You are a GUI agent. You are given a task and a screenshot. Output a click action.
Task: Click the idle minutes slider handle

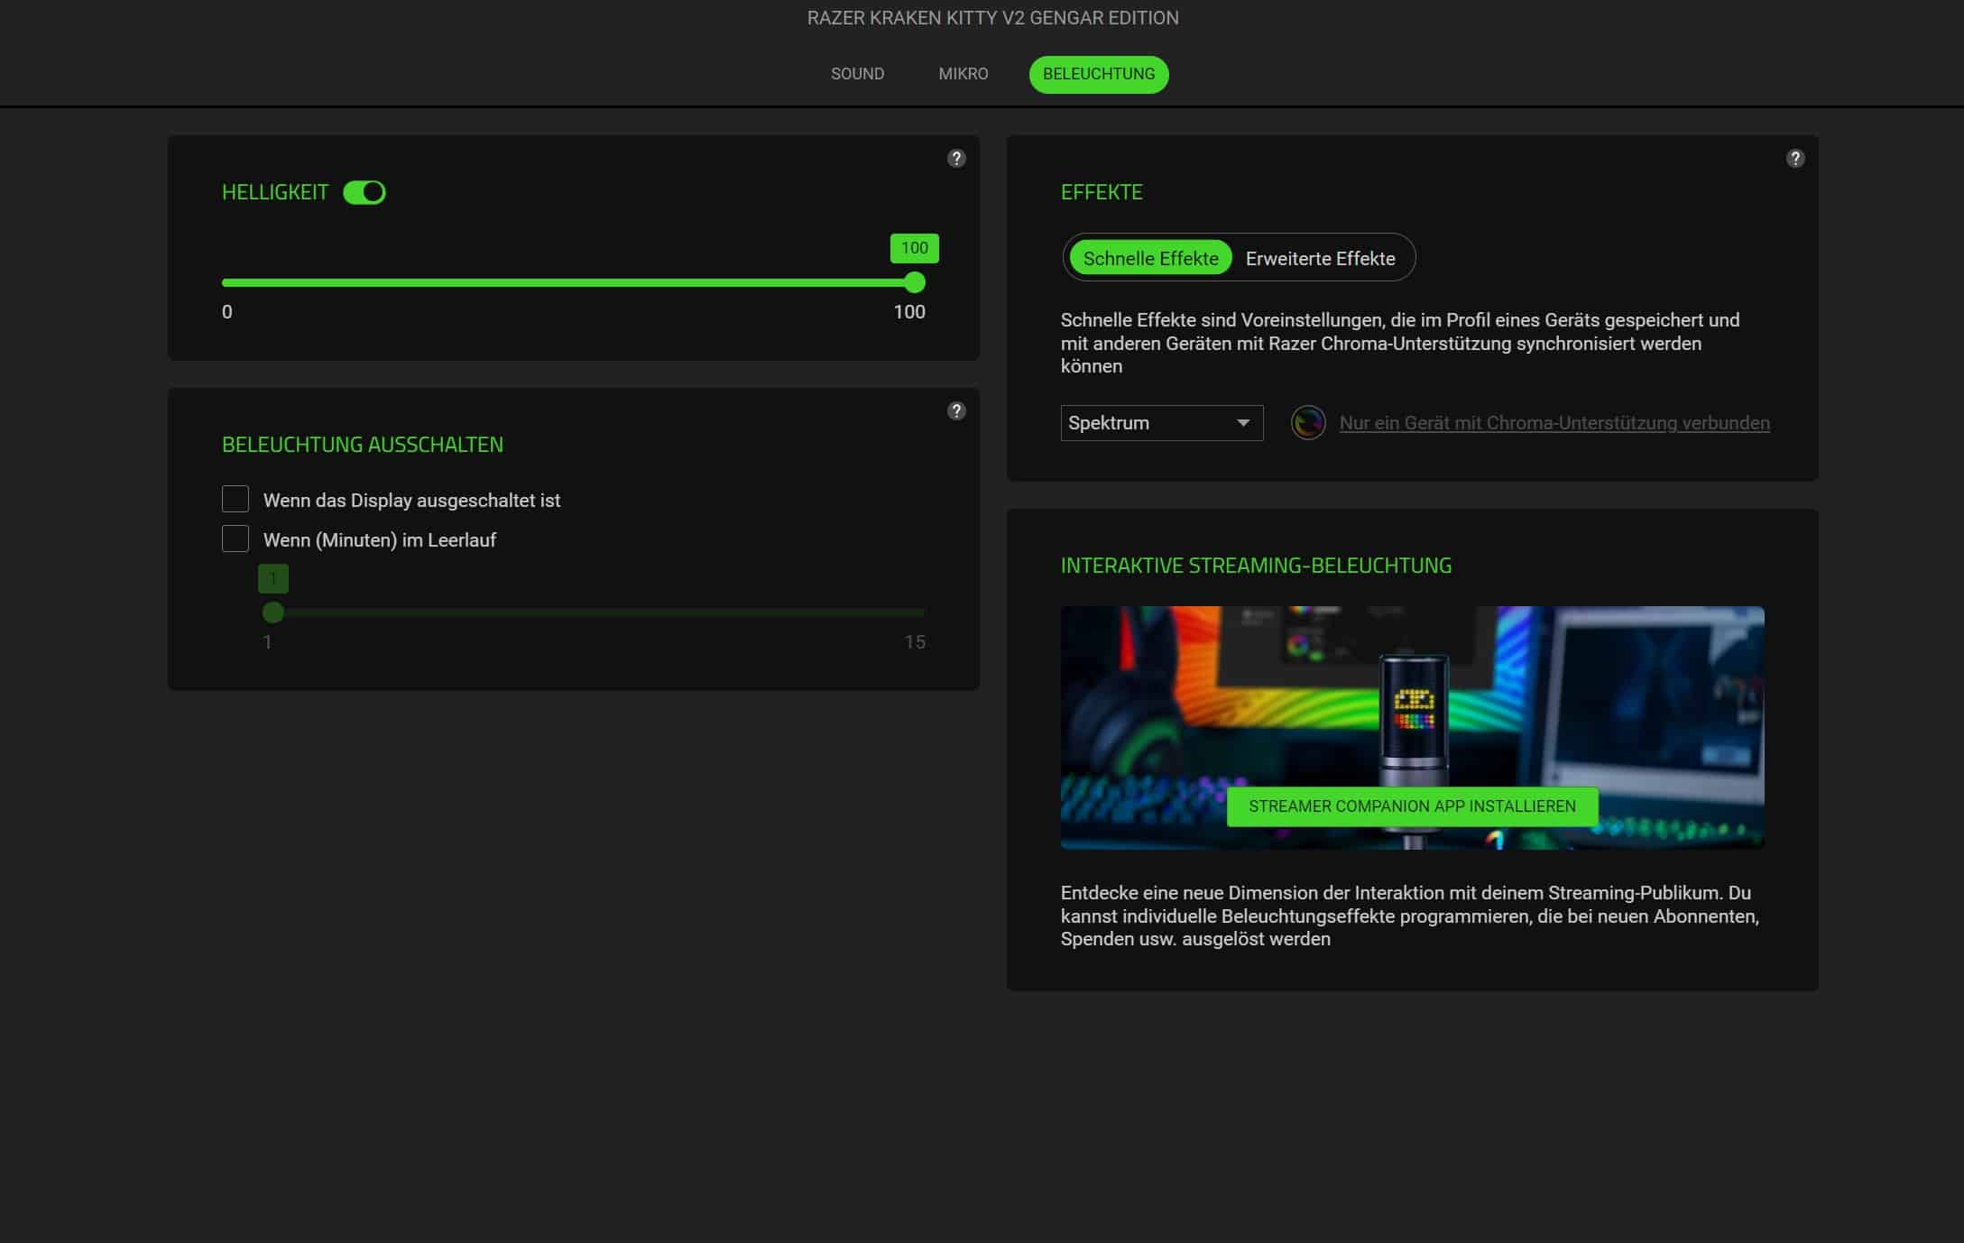[x=273, y=612]
